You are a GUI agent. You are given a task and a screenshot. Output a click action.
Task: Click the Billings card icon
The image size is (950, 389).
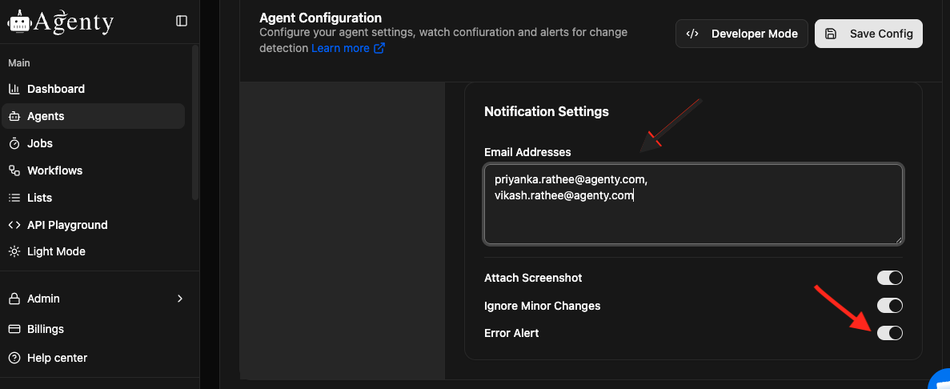pos(14,329)
